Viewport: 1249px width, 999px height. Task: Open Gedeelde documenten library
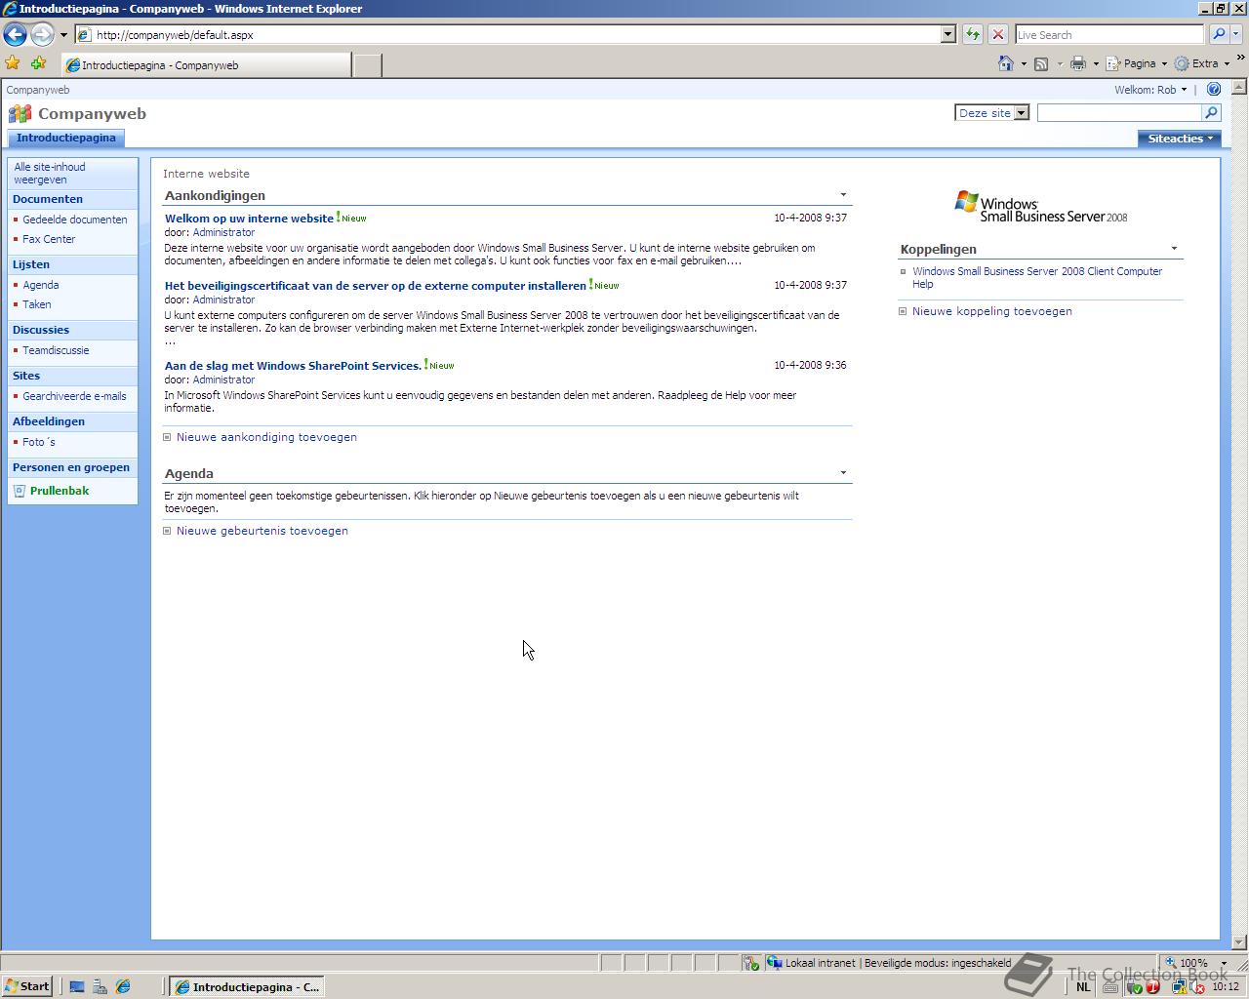click(x=75, y=220)
